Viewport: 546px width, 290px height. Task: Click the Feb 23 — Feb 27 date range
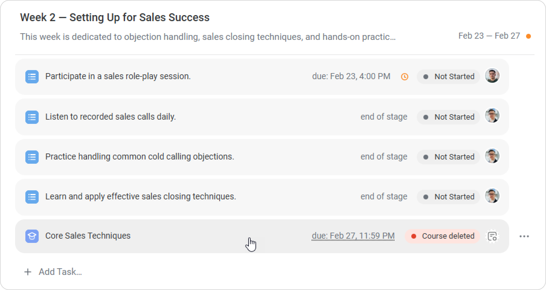tap(489, 36)
